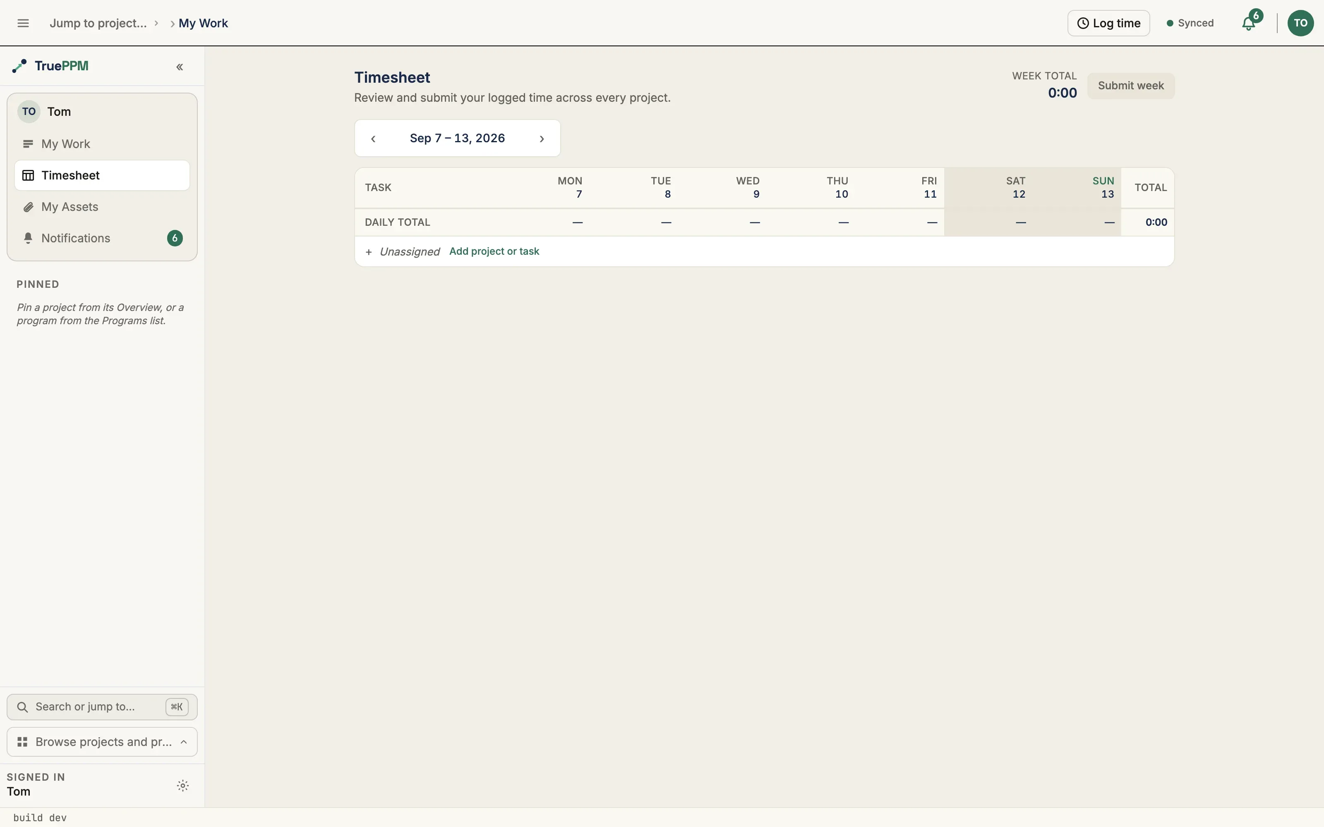Click the build dev status text

point(40,818)
